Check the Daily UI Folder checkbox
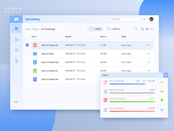The width and height of the screenshot is (174, 131). coord(27,54)
